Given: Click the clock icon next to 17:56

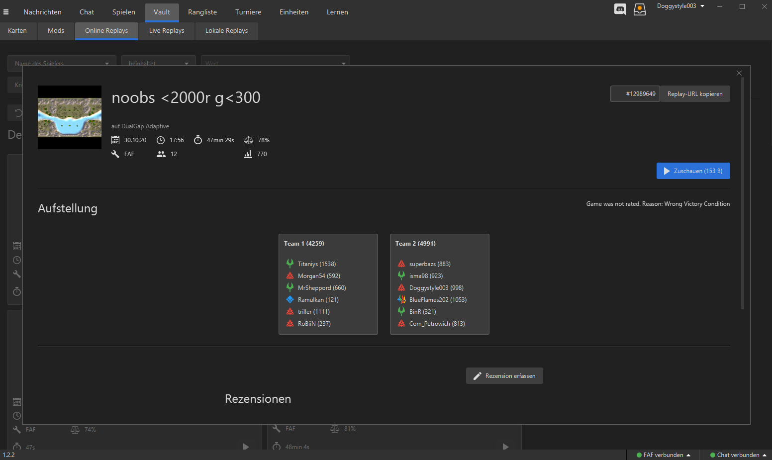Looking at the screenshot, I should point(161,140).
